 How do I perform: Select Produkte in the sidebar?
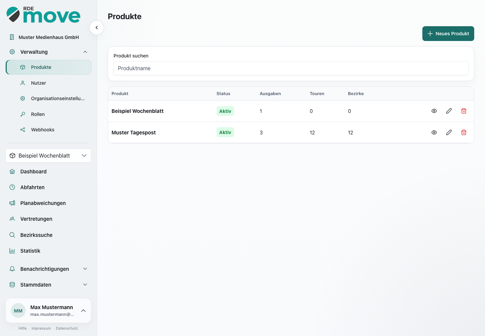pos(48,67)
